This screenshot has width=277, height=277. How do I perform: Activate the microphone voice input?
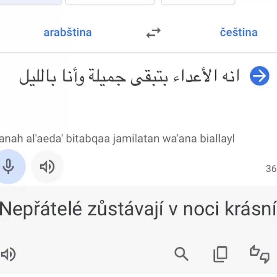pos(8,167)
